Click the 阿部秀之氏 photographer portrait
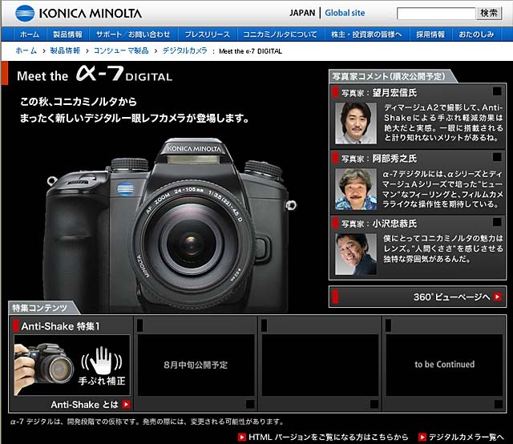 point(356,189)
